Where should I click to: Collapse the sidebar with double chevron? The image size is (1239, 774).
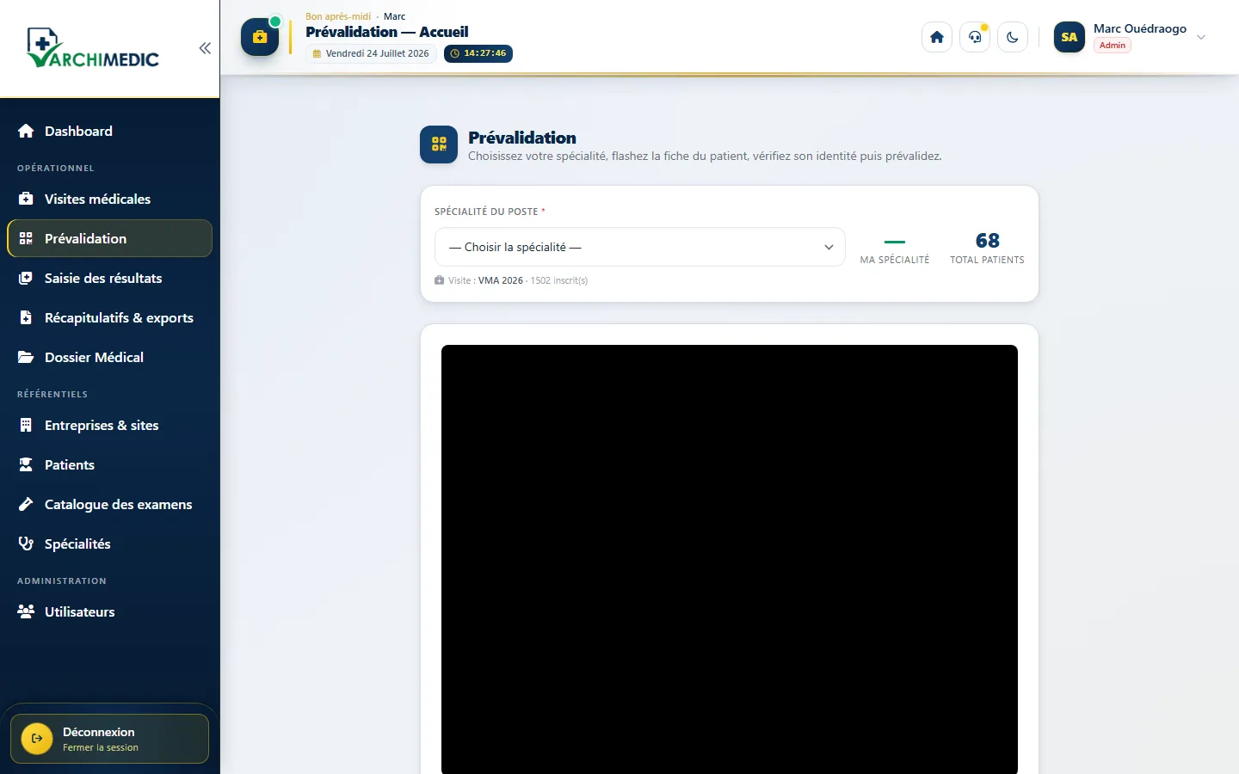coord(205,48)
